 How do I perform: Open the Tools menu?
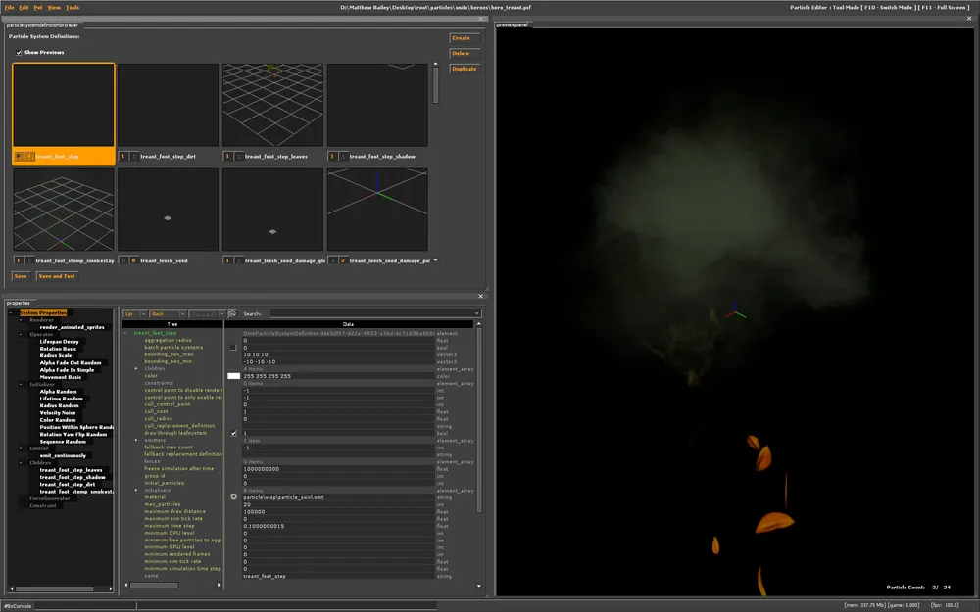coord(73,7)
